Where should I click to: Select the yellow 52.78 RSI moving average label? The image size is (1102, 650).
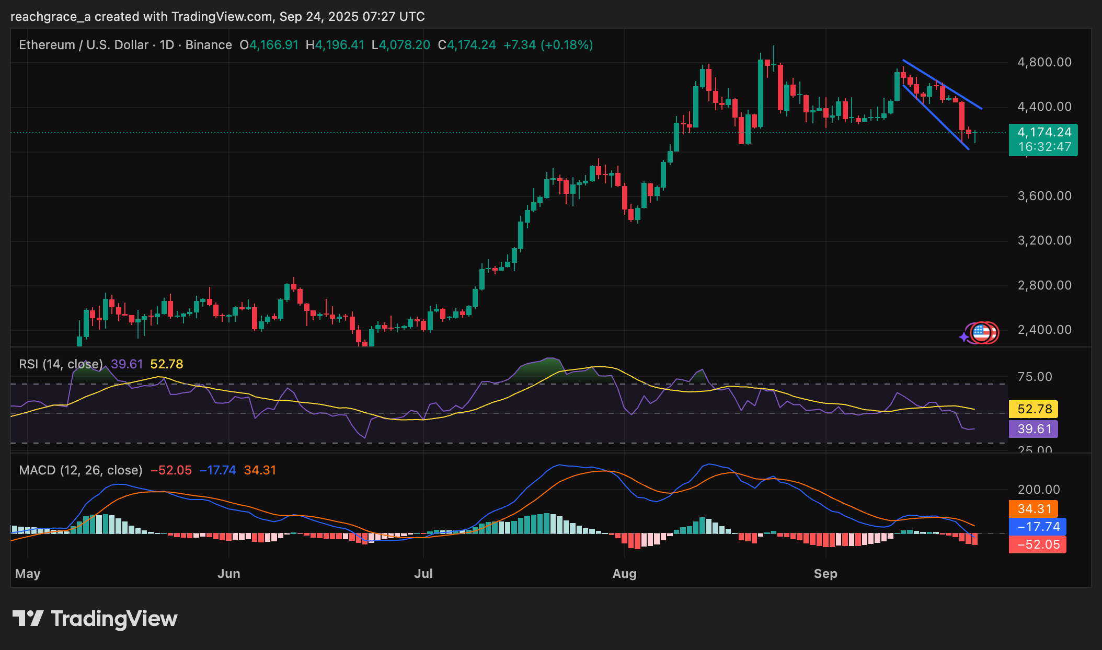pos(1033,409)
